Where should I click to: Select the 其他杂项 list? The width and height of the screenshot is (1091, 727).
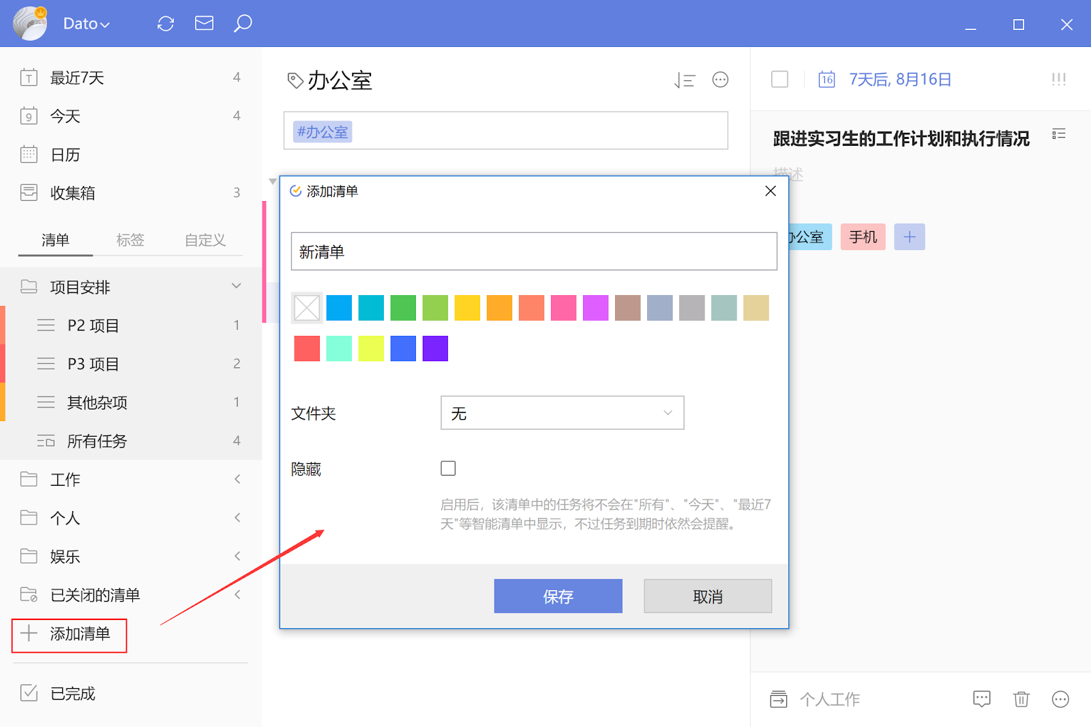tap(131, 403)
